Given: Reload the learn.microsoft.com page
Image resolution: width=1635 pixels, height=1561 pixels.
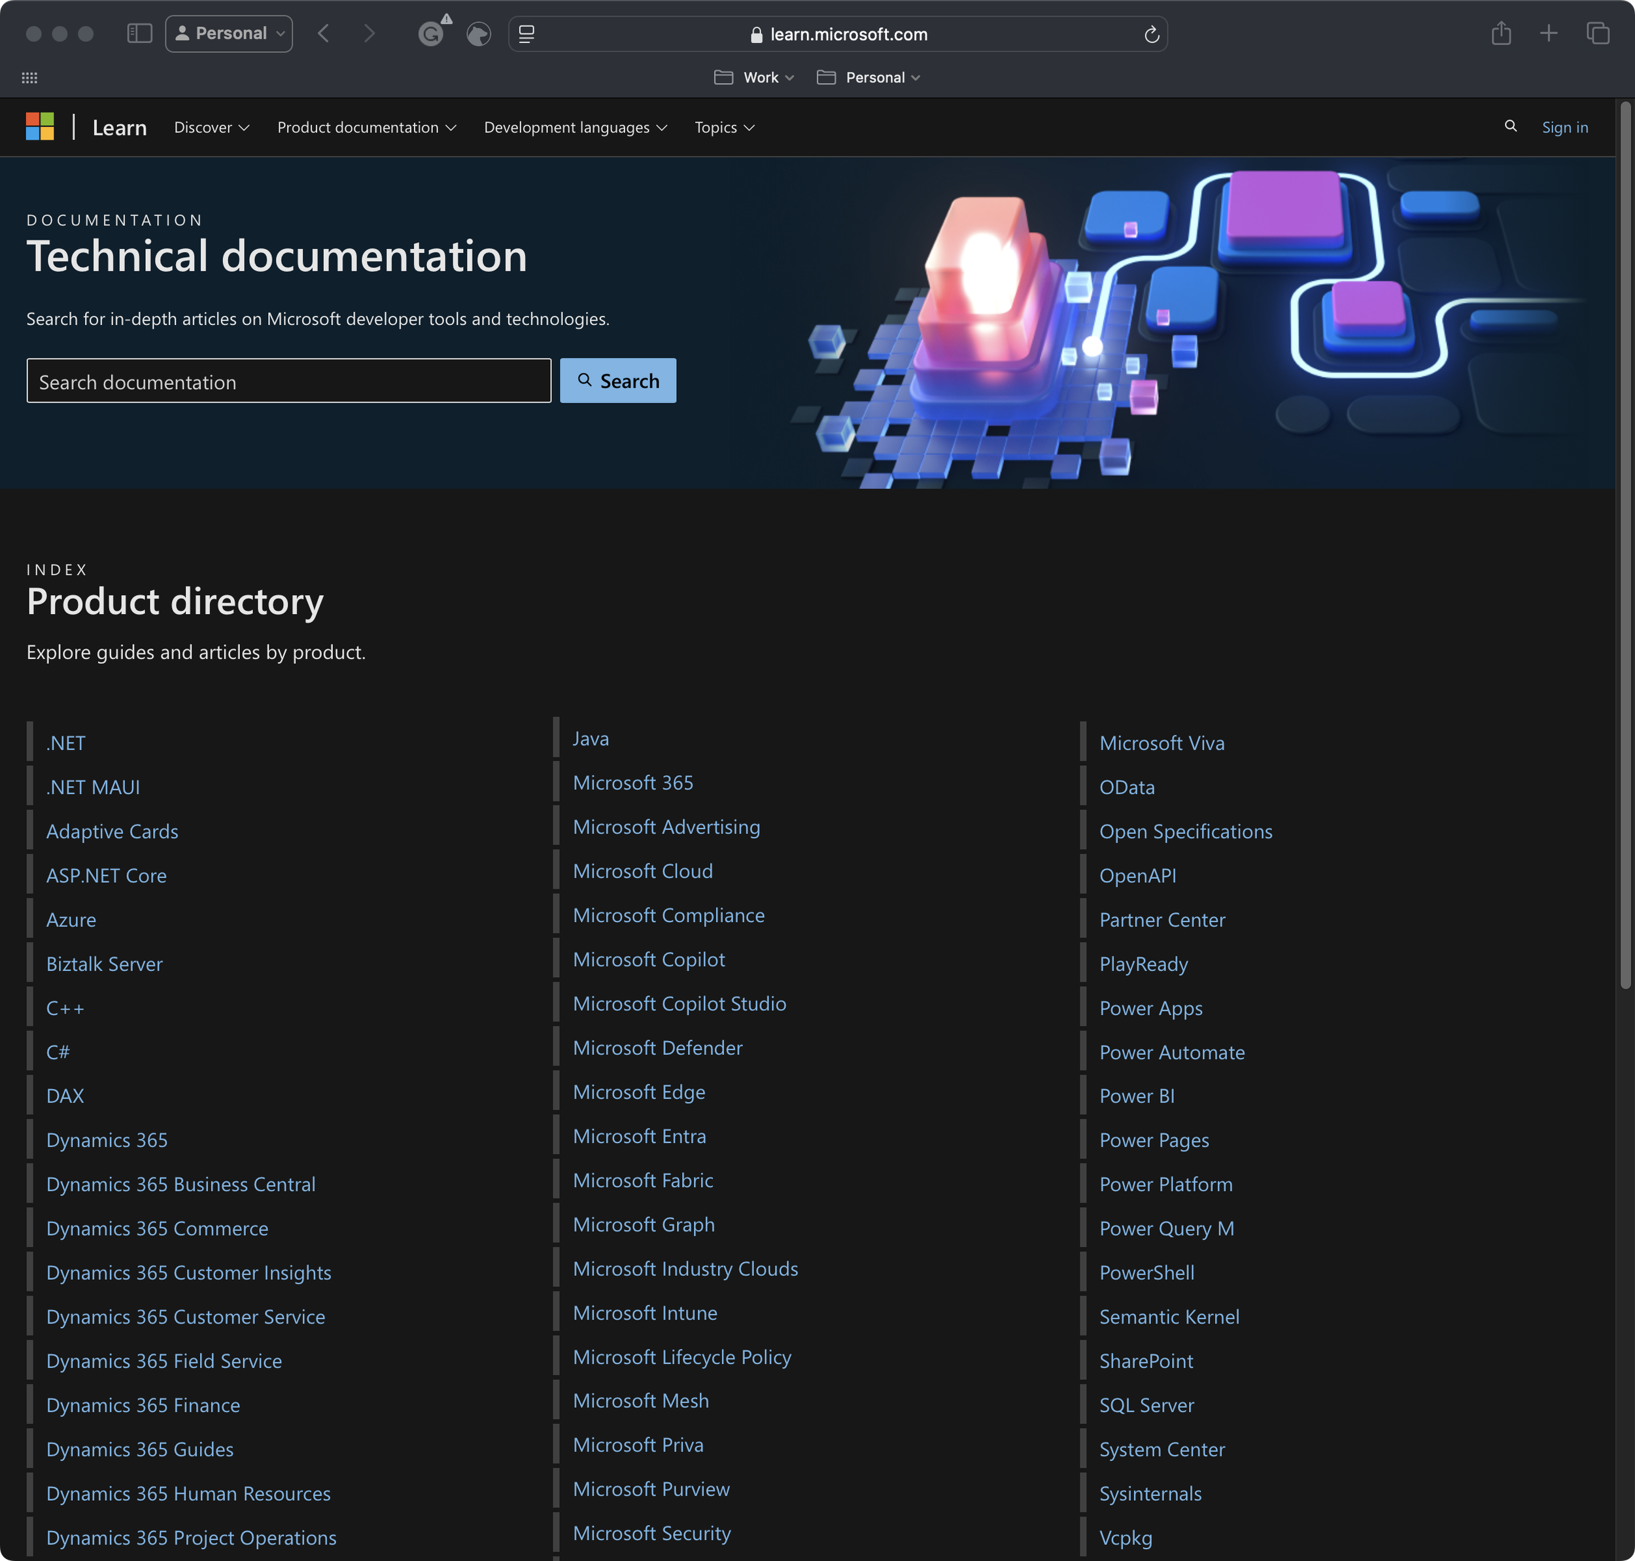Looking at the screenshot, I should pos(1152,34).
